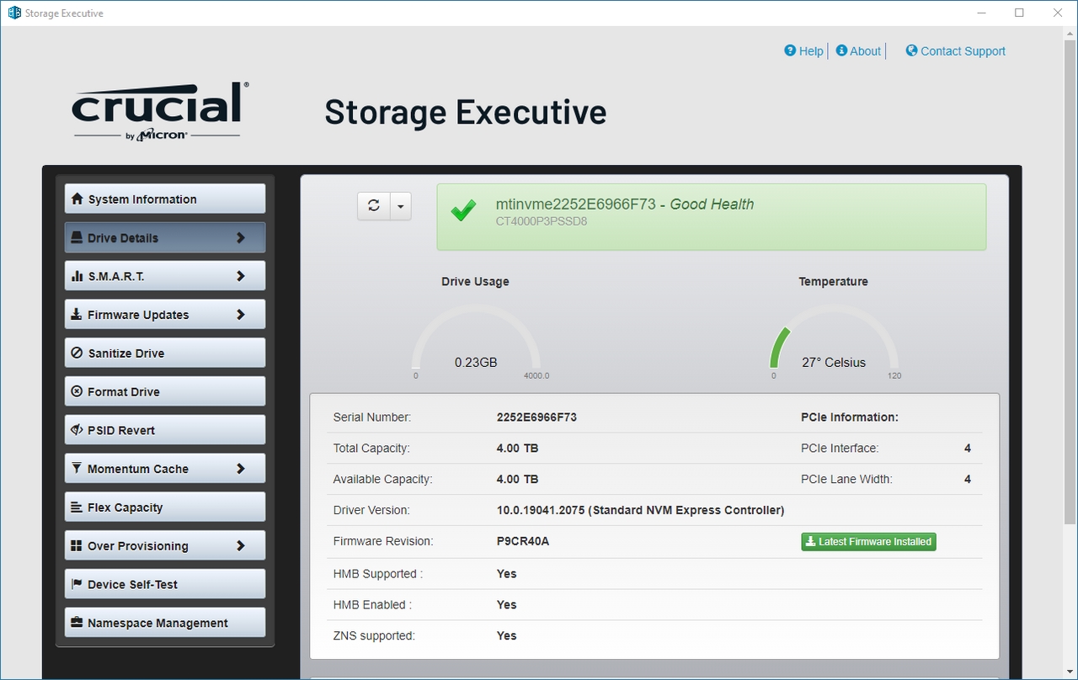
Task: Click the firmware revision P9CR40A
Action: pyautogui.click(x=523, y=541)
